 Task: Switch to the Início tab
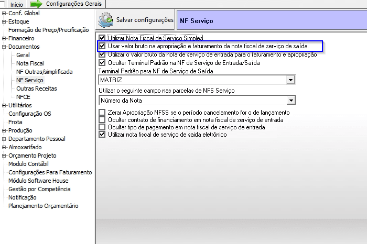point(16,4)
